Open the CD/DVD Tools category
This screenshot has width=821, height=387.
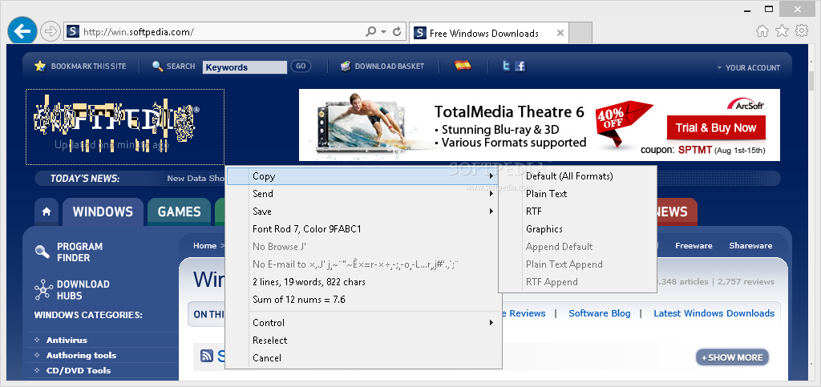pyautogui.click(x=79, y=370)
